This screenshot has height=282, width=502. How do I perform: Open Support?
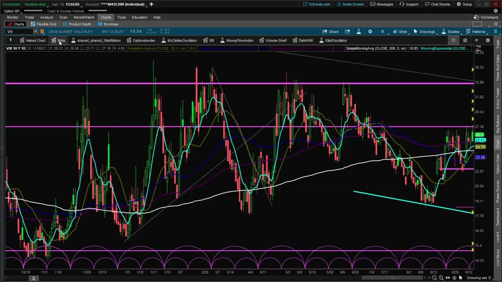point(409,4)
